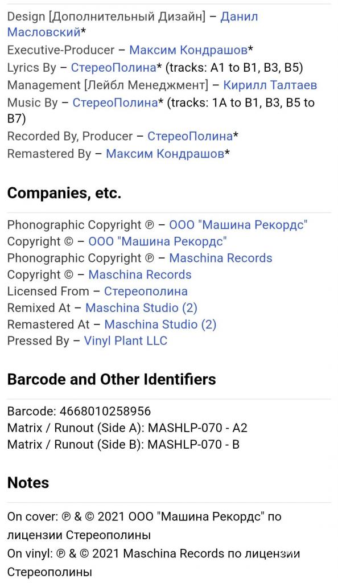Open ООО "Машина Рекордс" Phonographic Copyright link
The width and height of the screenshot is (338, 583).
tap(238, 225)
